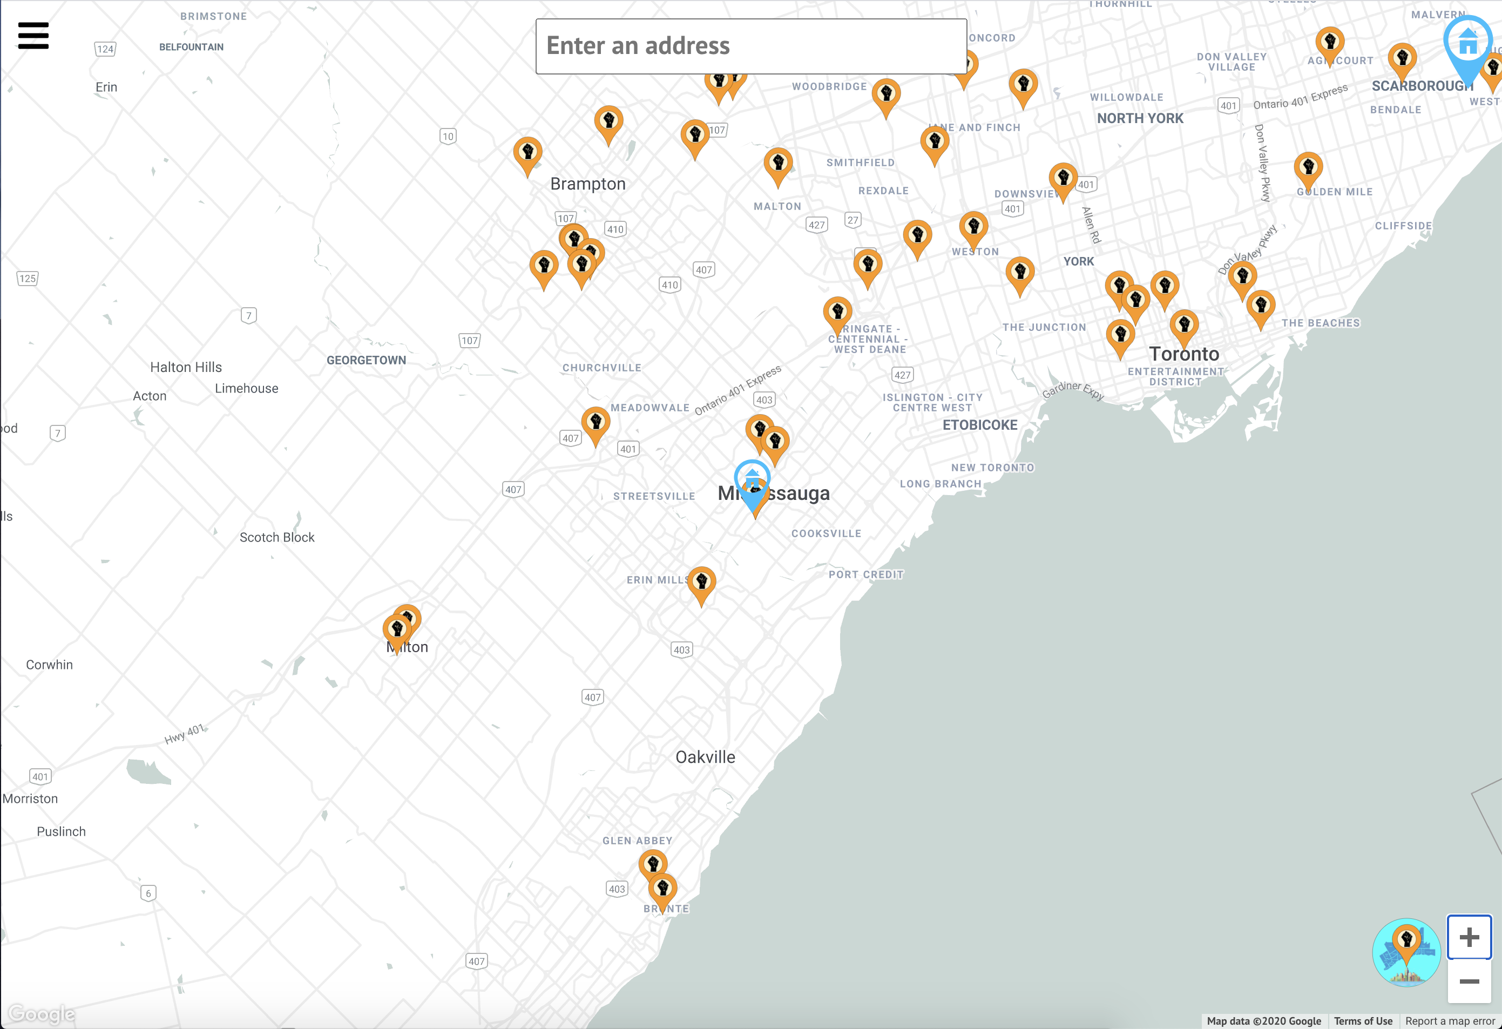The height and width of the screenshot is (1029, 1502).
Task: Zoom out with the minus button
Action: (x=1469, y=981)
